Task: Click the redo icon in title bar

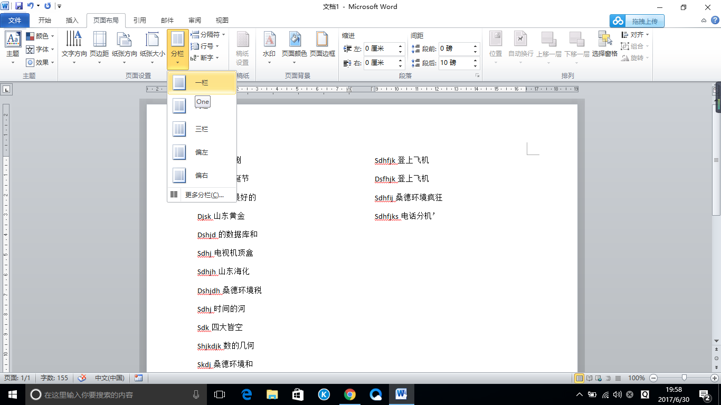Action: click(48, 6)
